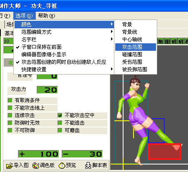Expand the 颜色 submenu arrow
188x172 pixels.
click(112, 24)
